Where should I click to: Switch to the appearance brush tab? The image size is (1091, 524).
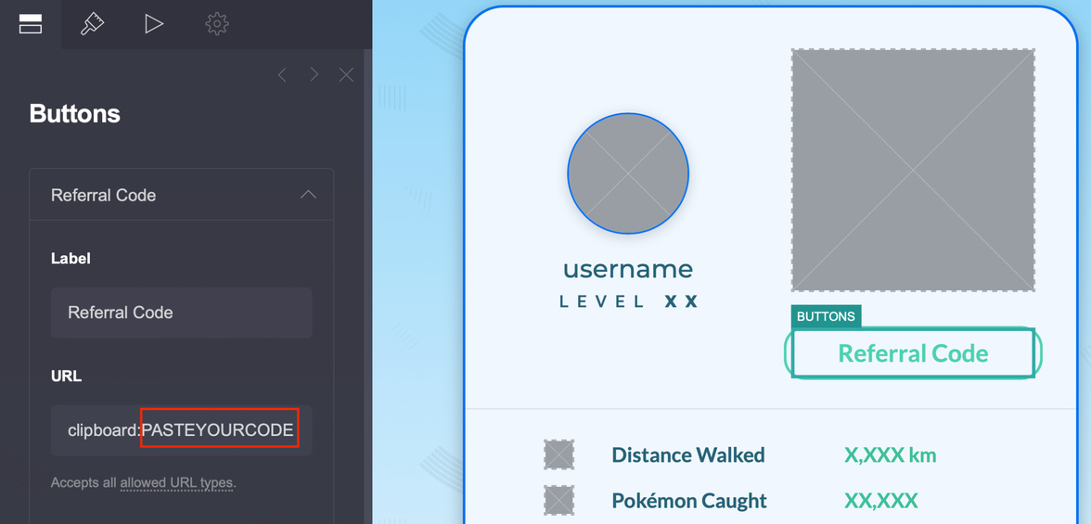click(x=92, y=24)
